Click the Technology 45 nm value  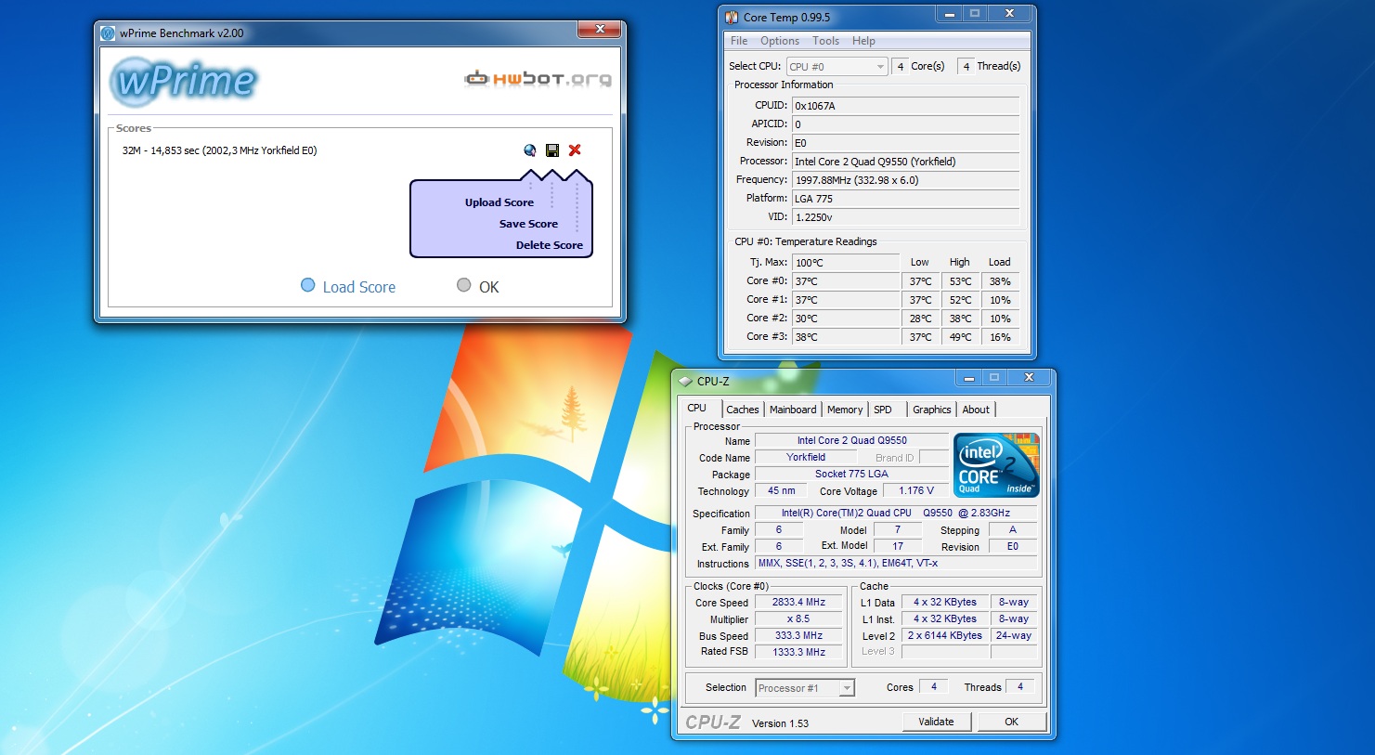click(781, 490)
